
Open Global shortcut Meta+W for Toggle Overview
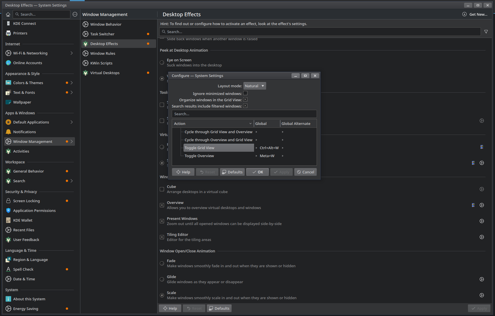tap(267, 156)
